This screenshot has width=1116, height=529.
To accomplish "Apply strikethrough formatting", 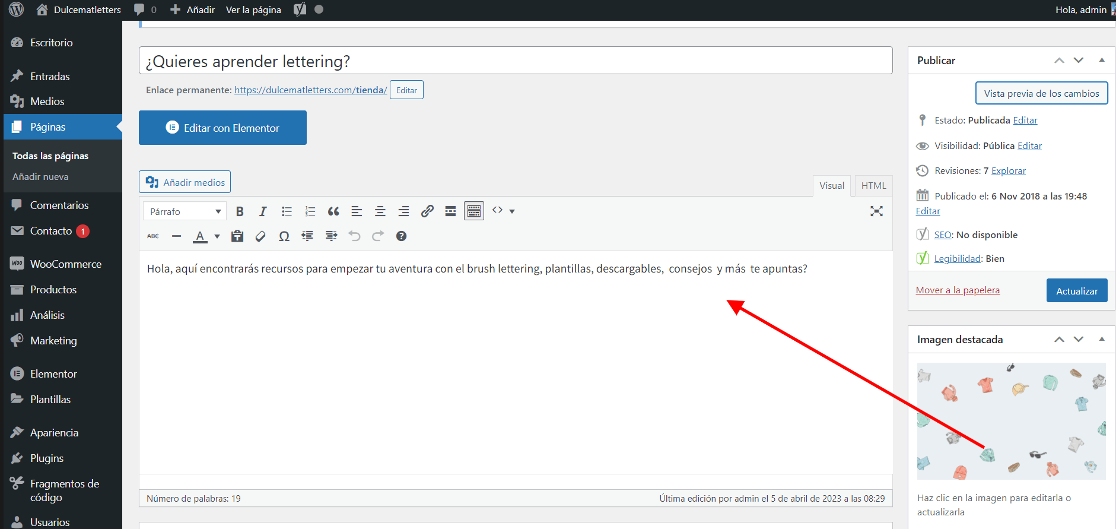I will click(153, 236).
